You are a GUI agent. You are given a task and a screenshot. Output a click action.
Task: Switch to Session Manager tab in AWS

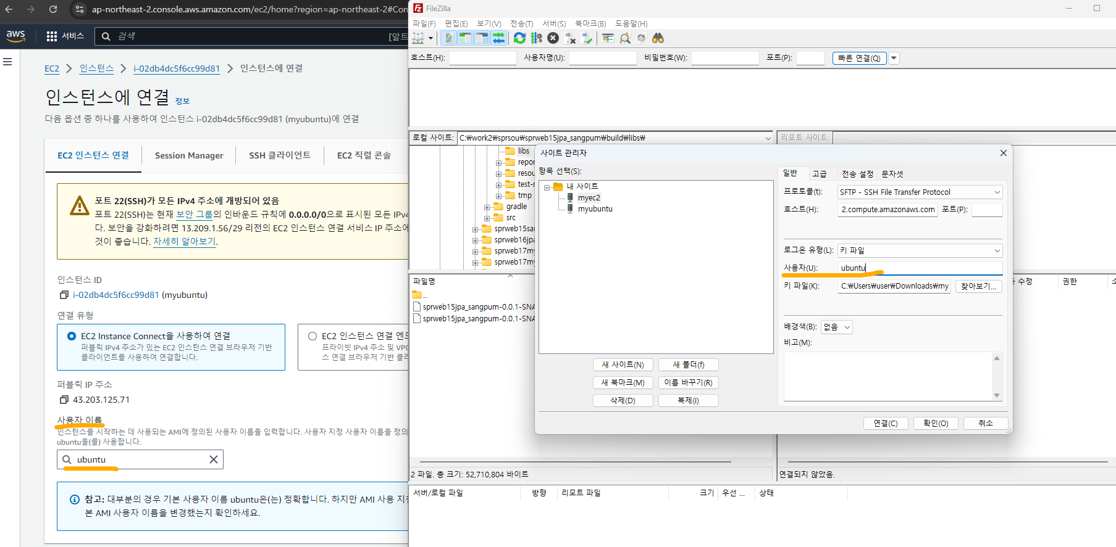point(189,155)
